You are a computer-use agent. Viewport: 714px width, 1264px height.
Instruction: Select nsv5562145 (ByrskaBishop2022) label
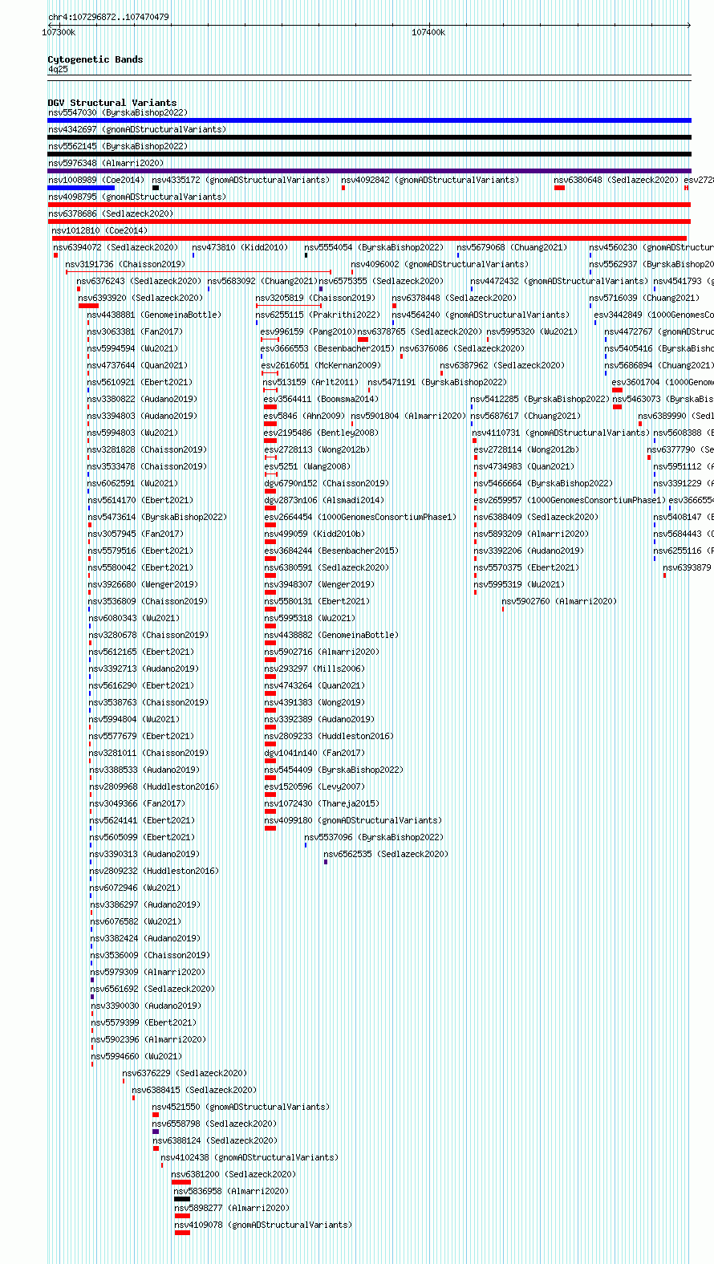pyautogui.click(x=118, y=147)
